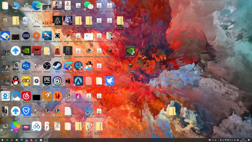Select the blue hexagon cluster icon
Image resolution: width=252 pixels, height=142 pixels.
[x=89, y=111]
